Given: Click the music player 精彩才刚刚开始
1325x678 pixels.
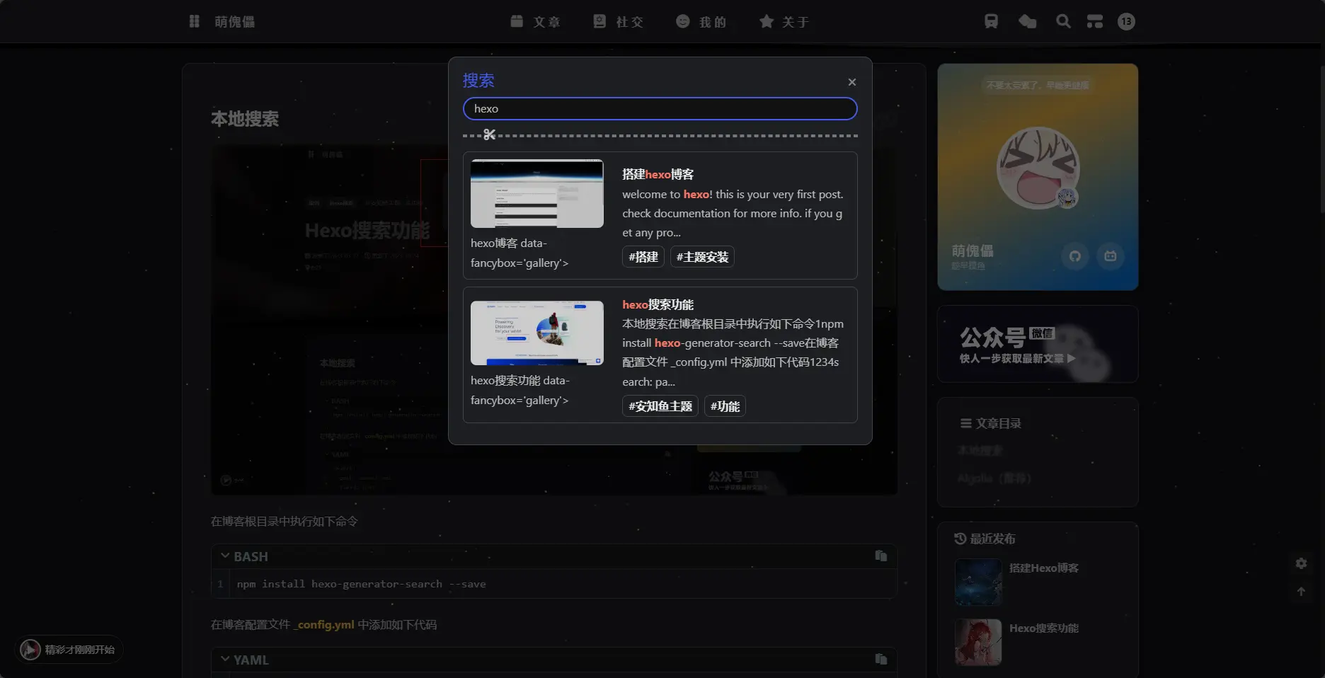Looking at the screenshot, I should pos(69,650).
